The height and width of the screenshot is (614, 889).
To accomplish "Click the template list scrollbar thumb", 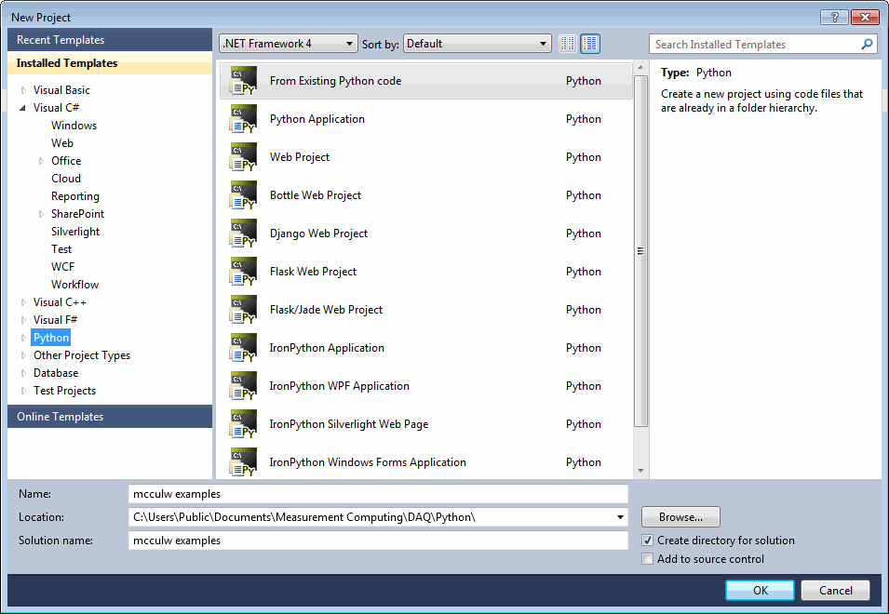I will click(640, 251).
